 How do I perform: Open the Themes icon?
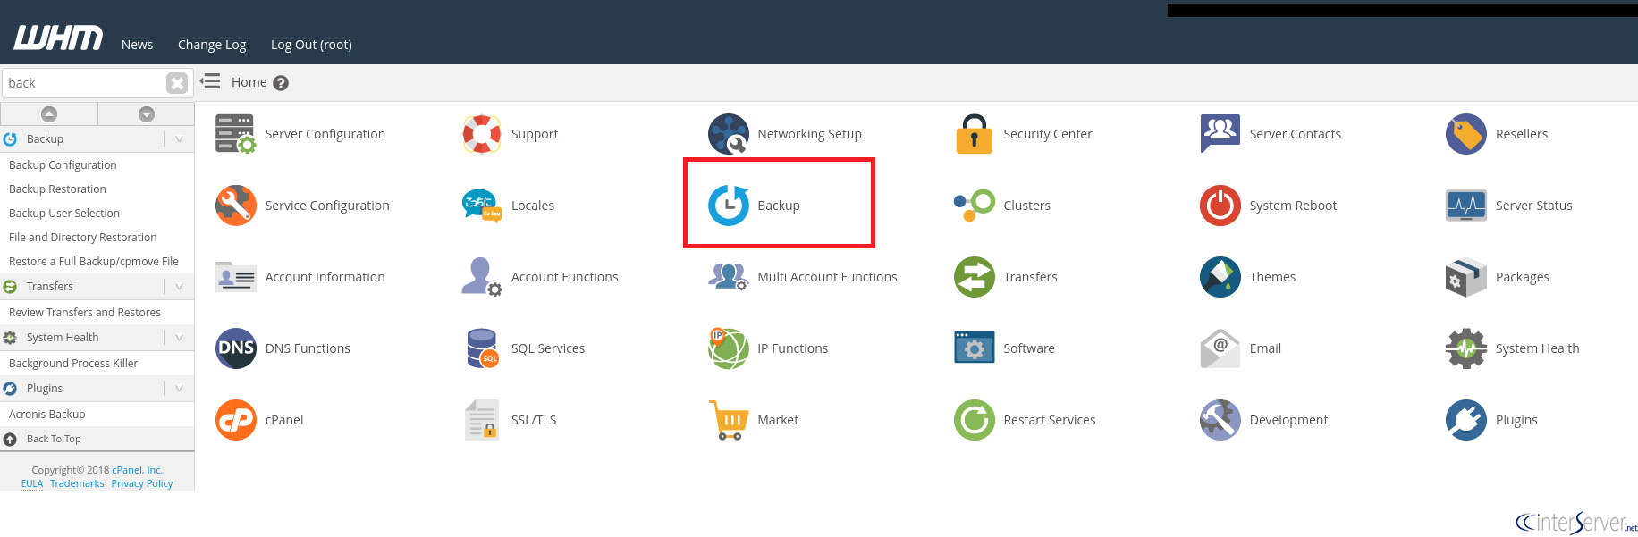click(1220, 277)
